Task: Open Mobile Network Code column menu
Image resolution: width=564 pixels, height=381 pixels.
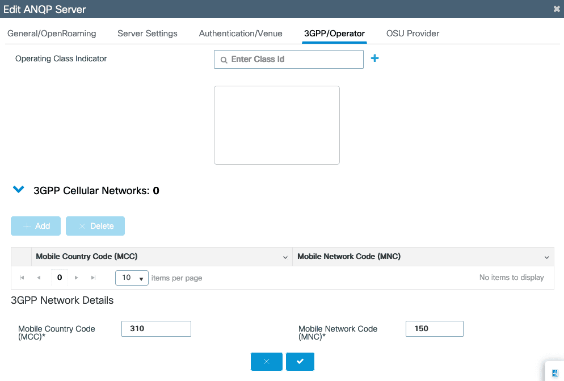Action: [546, 257]
